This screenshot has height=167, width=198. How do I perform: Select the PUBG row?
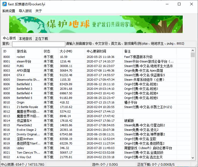point(96,66)
